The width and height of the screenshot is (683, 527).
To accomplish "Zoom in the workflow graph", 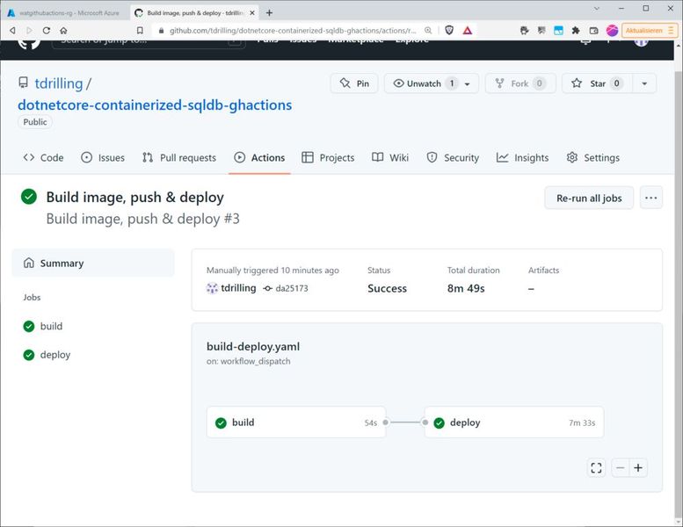I will click(638, 468).
